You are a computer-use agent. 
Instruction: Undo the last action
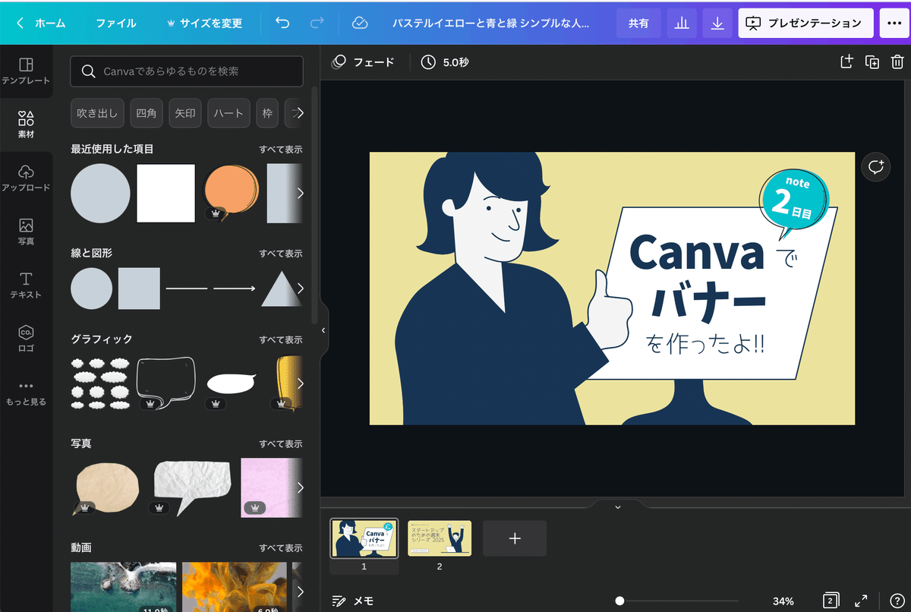pos(282,23)
